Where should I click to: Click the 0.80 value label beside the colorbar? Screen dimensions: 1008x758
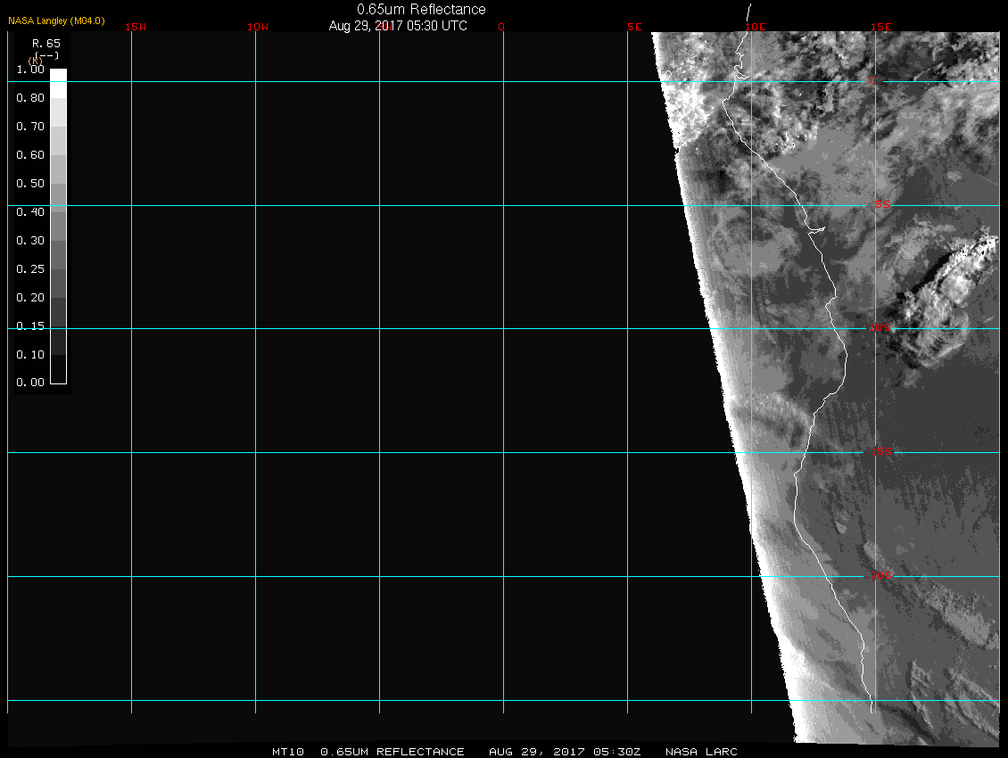click(x=30, y=98)
